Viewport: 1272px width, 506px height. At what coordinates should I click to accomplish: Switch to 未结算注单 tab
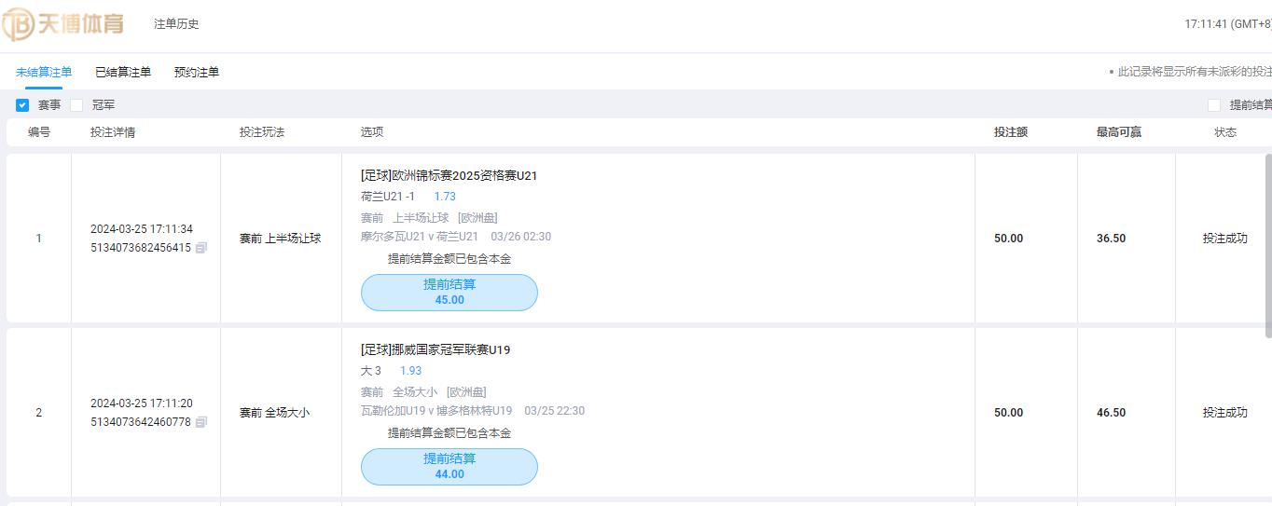tap(44, 72)
